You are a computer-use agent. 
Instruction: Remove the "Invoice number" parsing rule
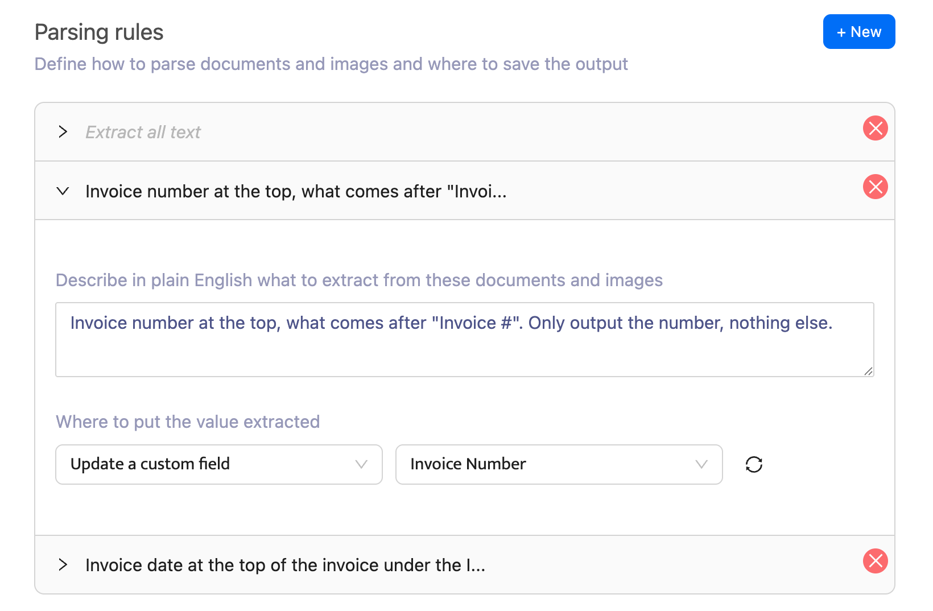875,187
